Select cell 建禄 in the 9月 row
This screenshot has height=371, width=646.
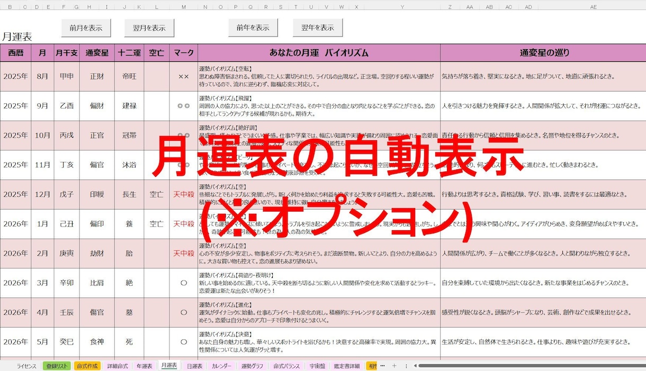(129, 106)
